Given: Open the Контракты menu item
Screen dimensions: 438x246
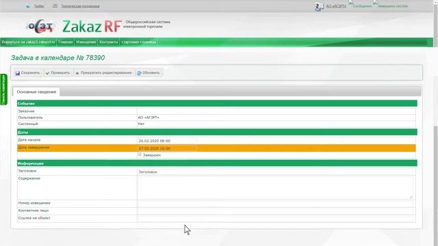Looking at the screenshot, I should pos(109,42).
